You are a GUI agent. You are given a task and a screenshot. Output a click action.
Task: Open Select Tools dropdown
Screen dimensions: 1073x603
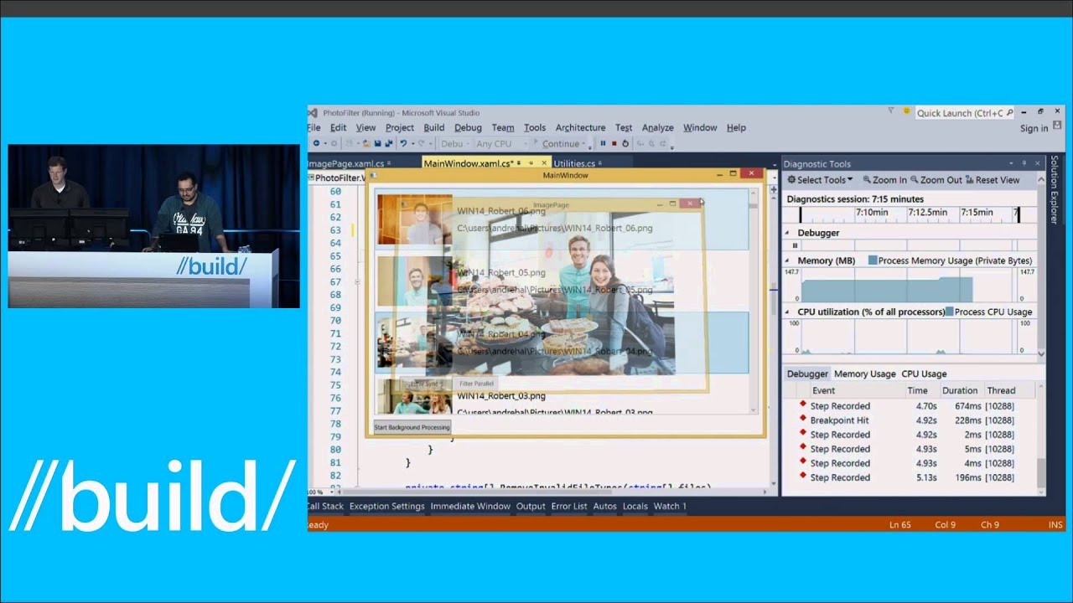(820, 180)
